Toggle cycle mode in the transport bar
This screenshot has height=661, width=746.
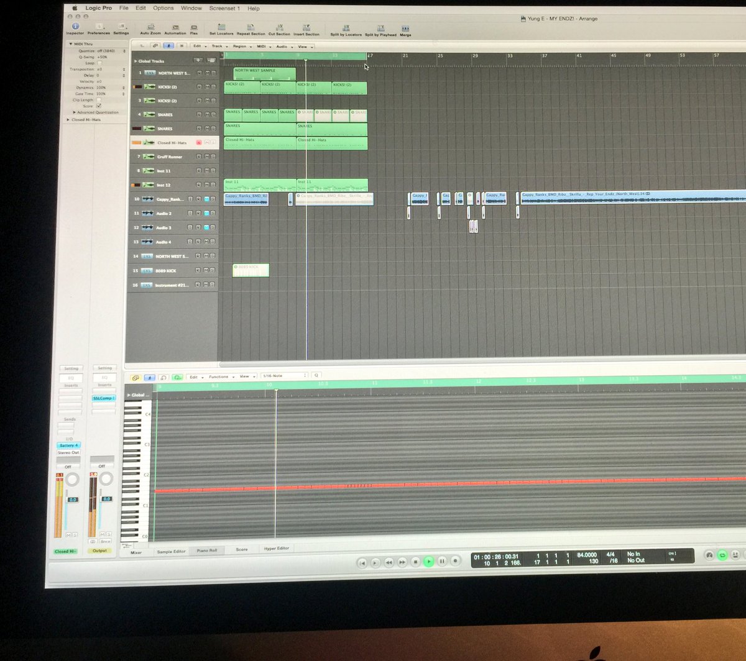pyautogui.click(x=722, y=555)
